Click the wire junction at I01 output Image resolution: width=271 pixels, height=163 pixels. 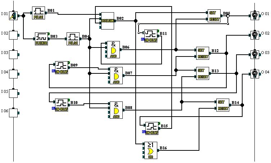pyautogui.click(x=23, y=16)
